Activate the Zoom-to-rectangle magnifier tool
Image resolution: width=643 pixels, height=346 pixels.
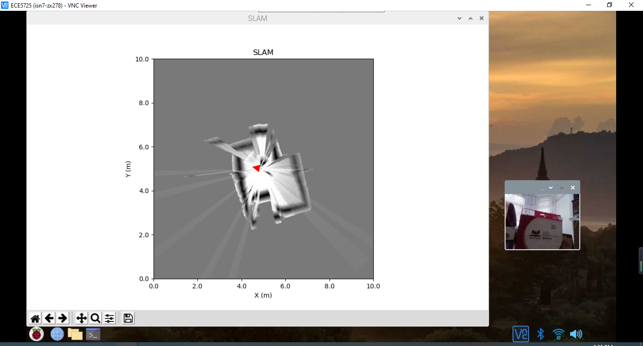pyautogui.click(x=95, y=318)
